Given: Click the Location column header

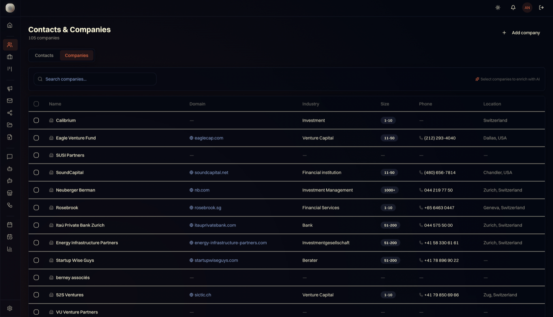Looking at the screenshot, I should (x=492, y=104).
